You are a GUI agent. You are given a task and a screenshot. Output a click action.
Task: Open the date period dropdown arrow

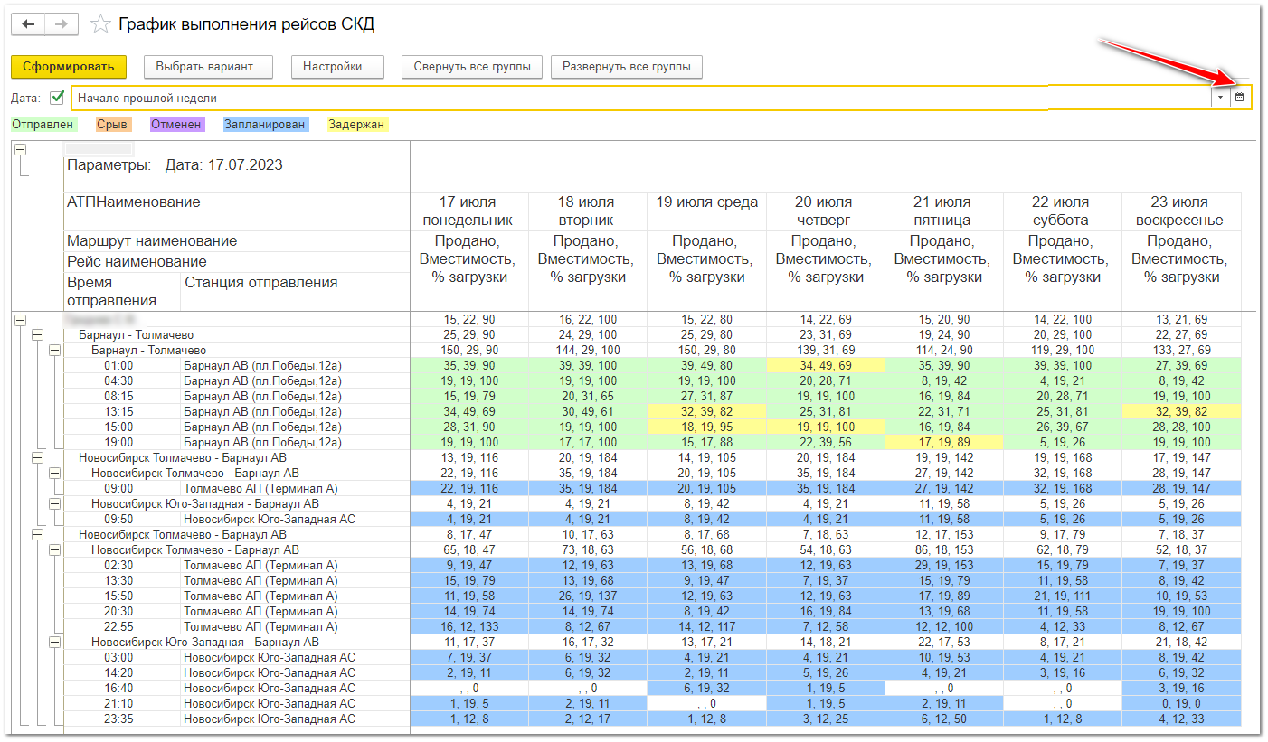[1220, 98]
